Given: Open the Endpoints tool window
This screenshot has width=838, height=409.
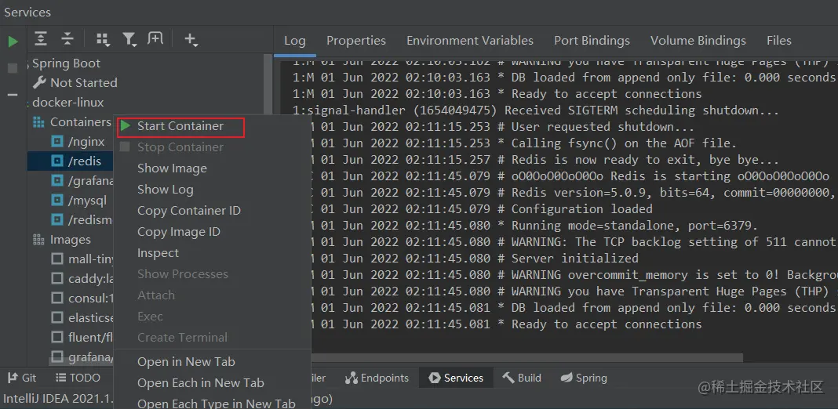Looking at the screenshot, I should click(x=377, y=378).
